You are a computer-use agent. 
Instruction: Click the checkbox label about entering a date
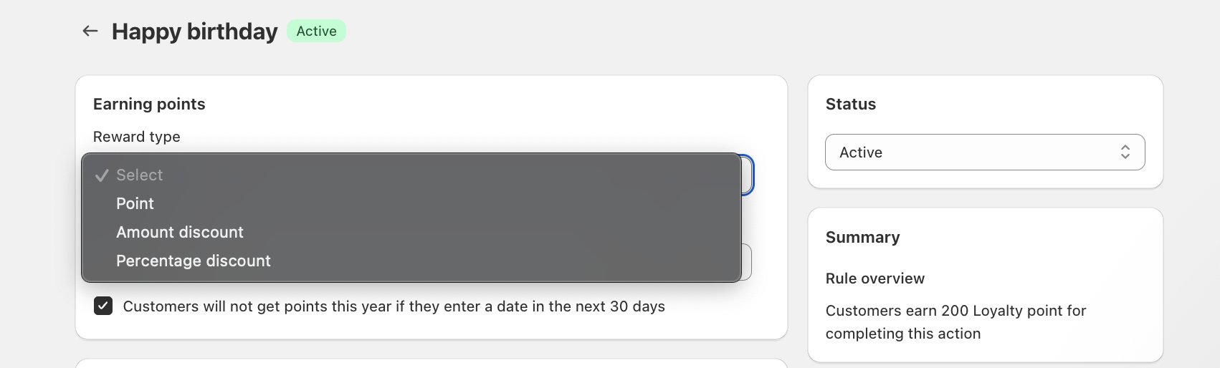click(x=394, y=306)
